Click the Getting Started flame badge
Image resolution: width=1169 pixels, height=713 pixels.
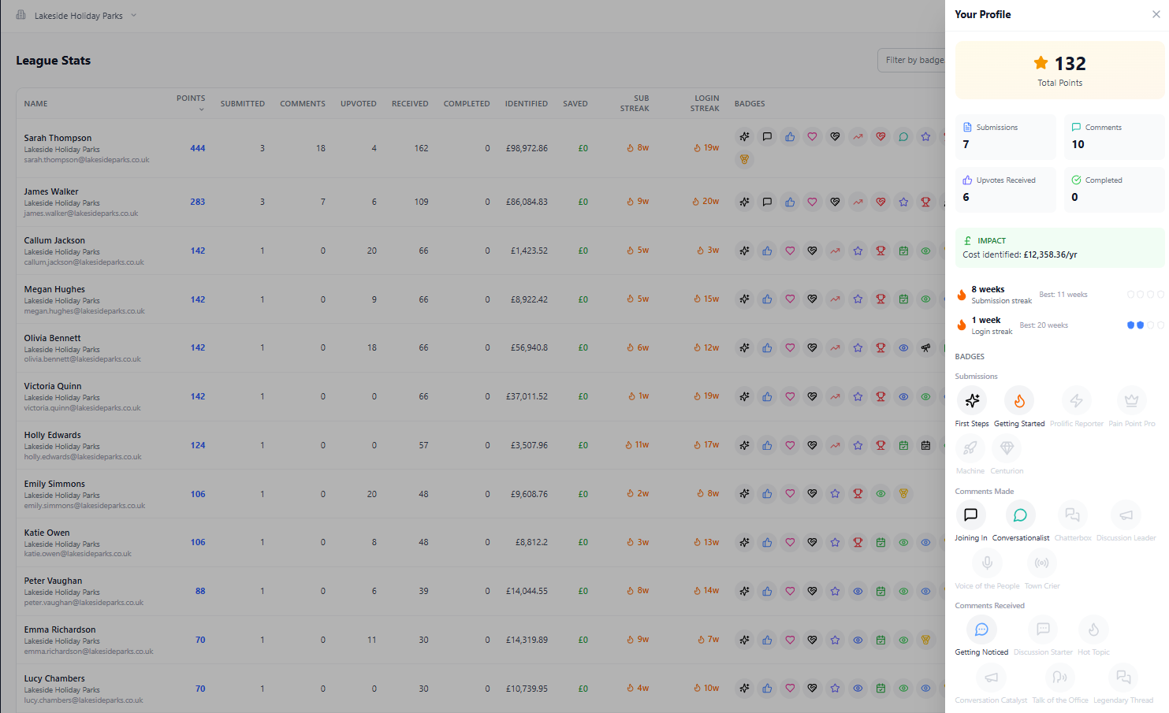pyautogui.click(x=1019, y=400)
